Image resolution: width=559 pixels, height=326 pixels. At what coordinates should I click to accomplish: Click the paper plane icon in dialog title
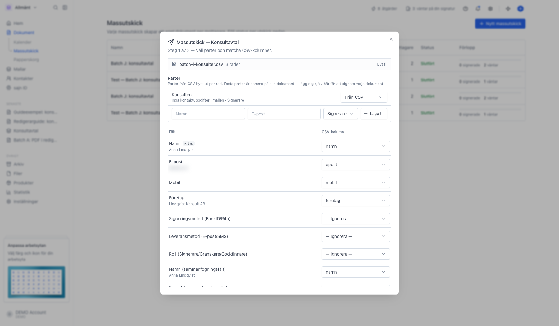pyautogui.click(x=171, y=42)
